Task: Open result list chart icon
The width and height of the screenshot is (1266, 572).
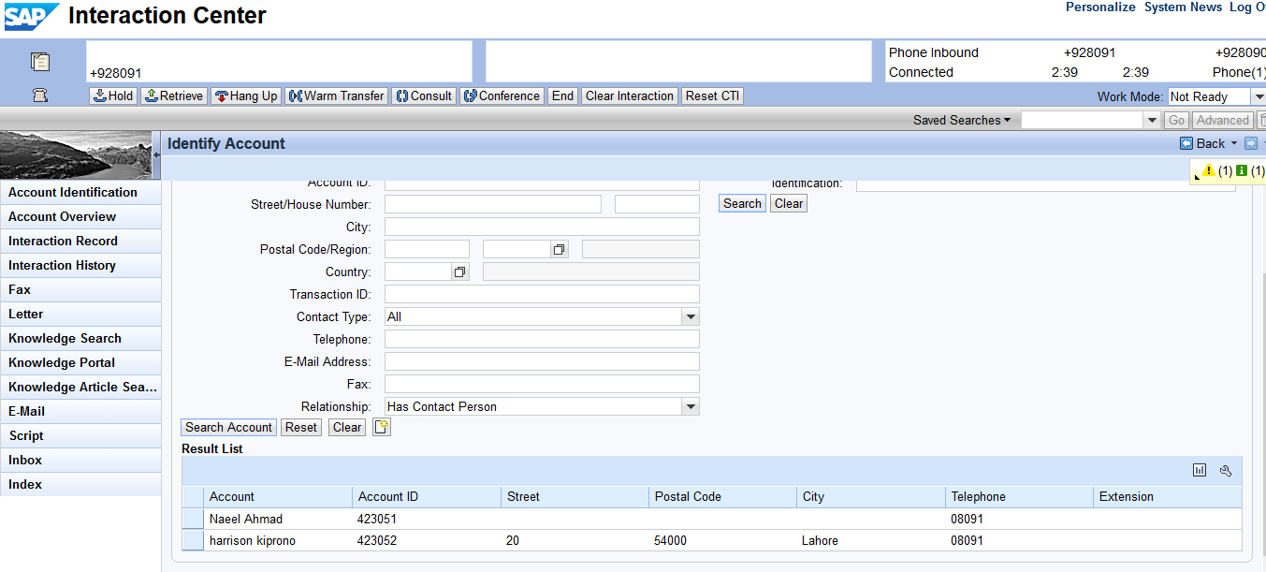Action: point(1200,471)
